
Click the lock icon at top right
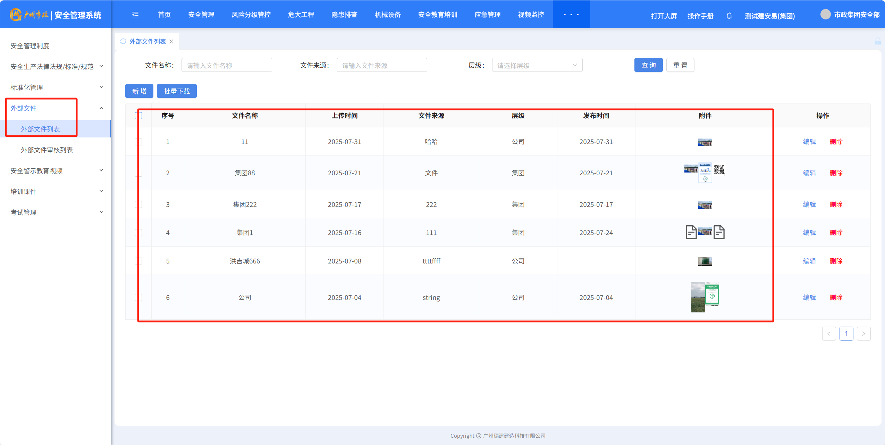(x=877, y=41)
